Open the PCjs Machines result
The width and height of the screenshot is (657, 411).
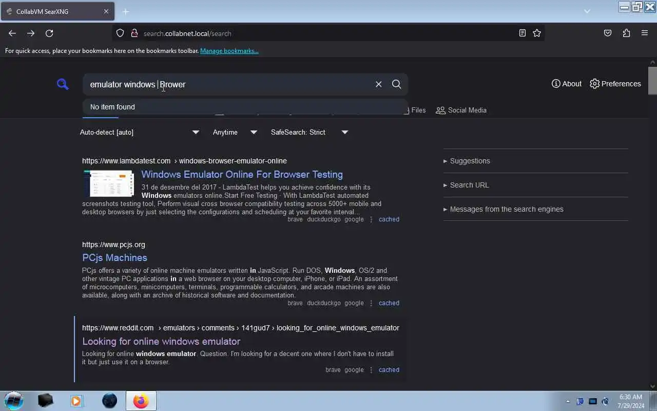click(x=114, y=257)
